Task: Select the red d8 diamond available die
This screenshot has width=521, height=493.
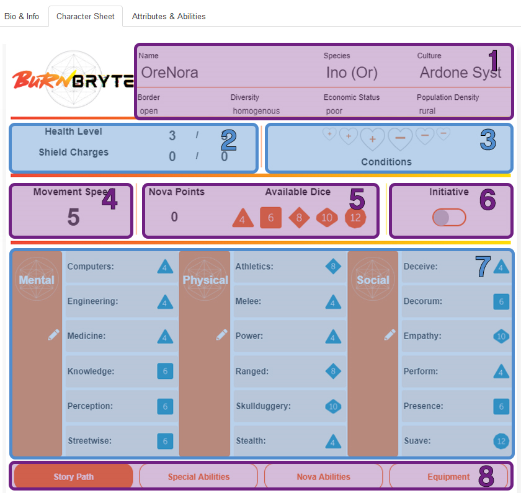Action: pos(299,218)
